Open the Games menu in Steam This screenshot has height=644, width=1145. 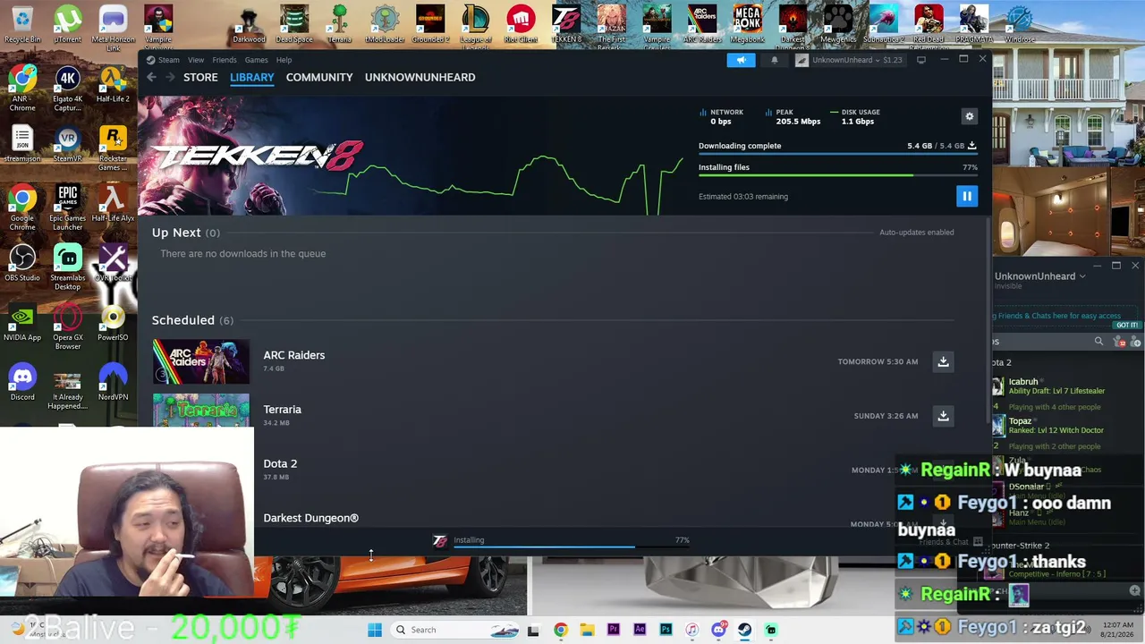click(x=257, y=60)
